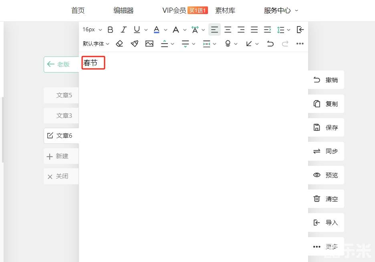The height and width of the screenshot is (262, 375).
Task: Toggle bold formatting in toolbar
Action: [x=111, y=30]
